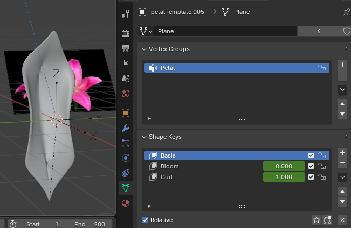The image size is (351, 228).
Task: Click the Vertex Groups panel drag grip
Action: (346, 49)
